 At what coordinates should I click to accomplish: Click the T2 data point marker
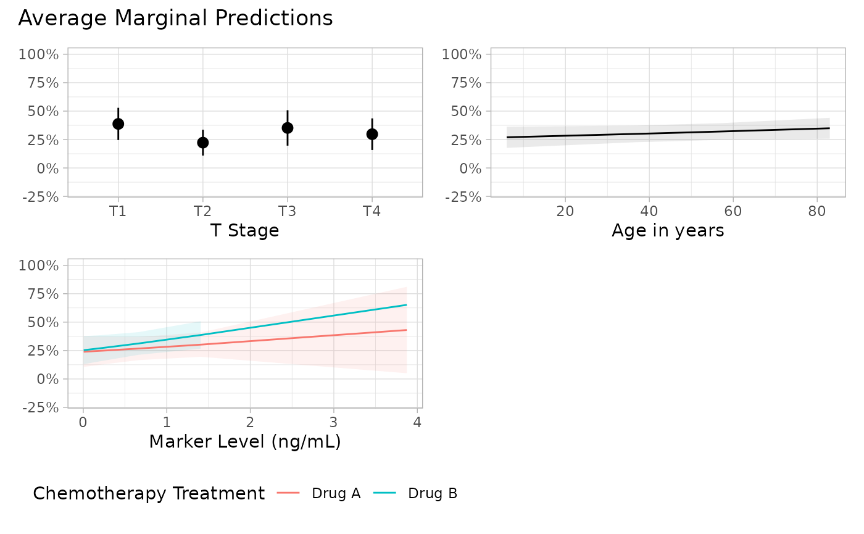[202, 143]
